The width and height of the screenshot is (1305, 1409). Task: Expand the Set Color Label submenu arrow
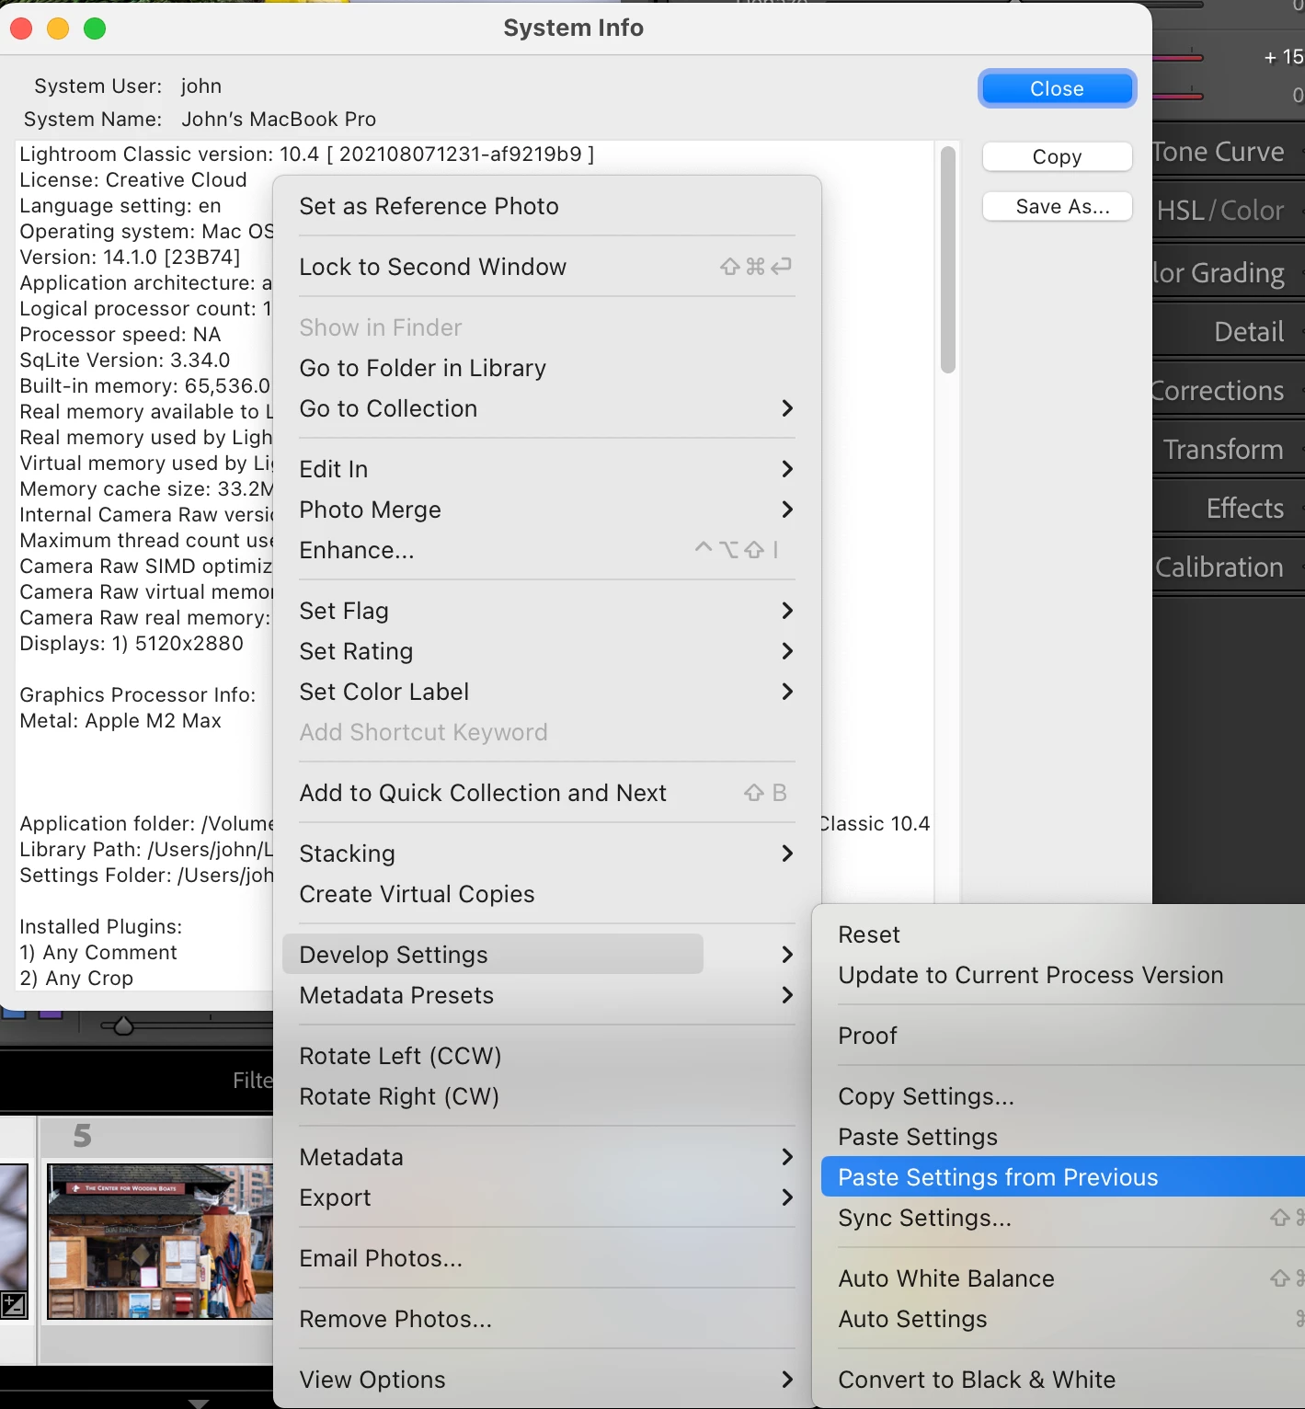pos(787,692)
